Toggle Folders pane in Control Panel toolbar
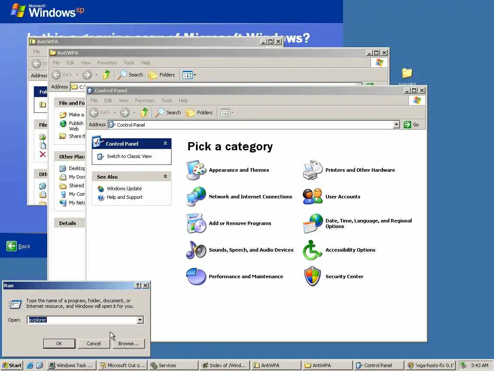The image size is (494, 371). [199, 113]
